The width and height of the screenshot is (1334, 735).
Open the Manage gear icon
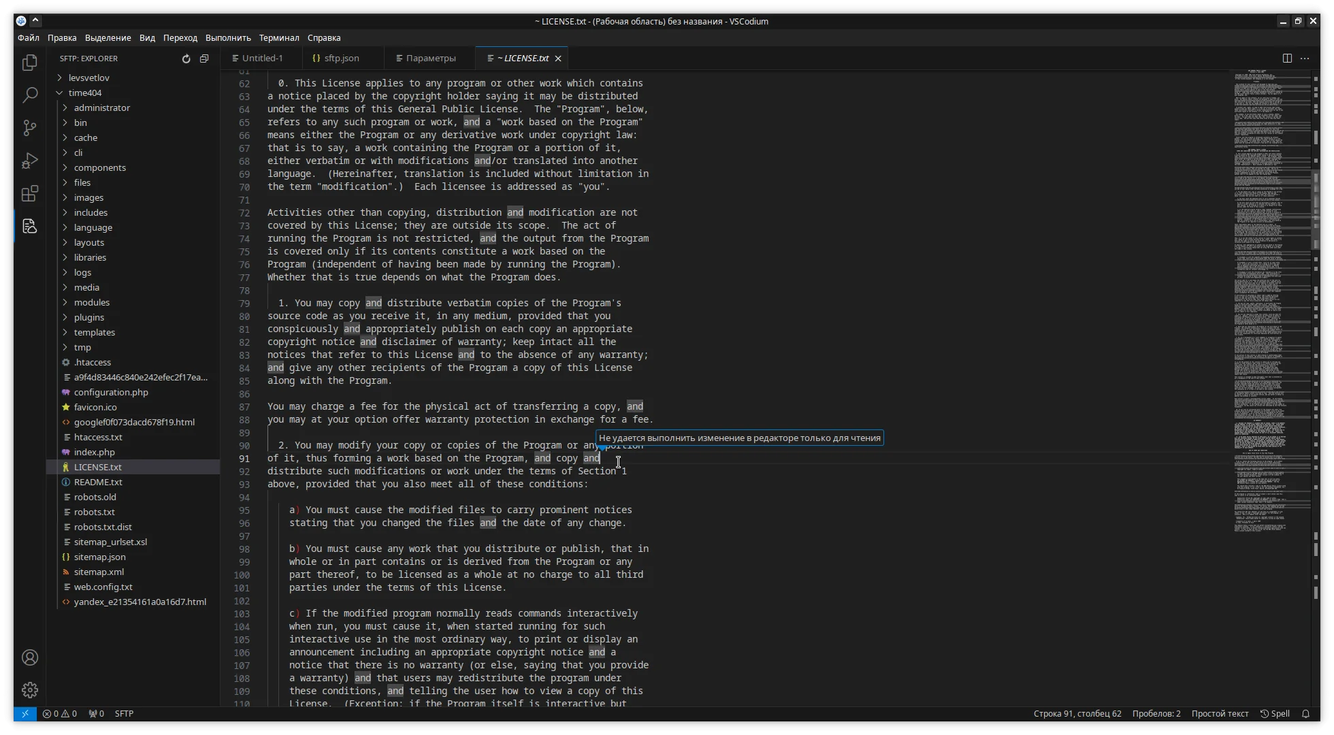coord(29,690)
